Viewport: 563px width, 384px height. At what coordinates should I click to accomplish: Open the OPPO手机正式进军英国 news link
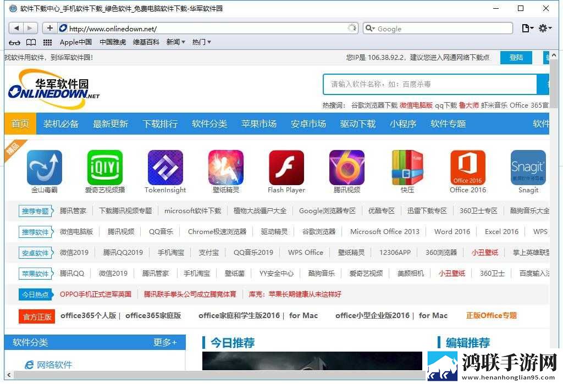pyautogui.click(x=96, y=294)
